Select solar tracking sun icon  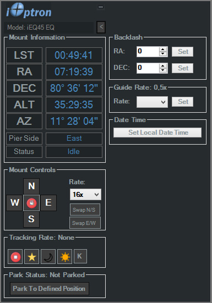tap(65, 257)
